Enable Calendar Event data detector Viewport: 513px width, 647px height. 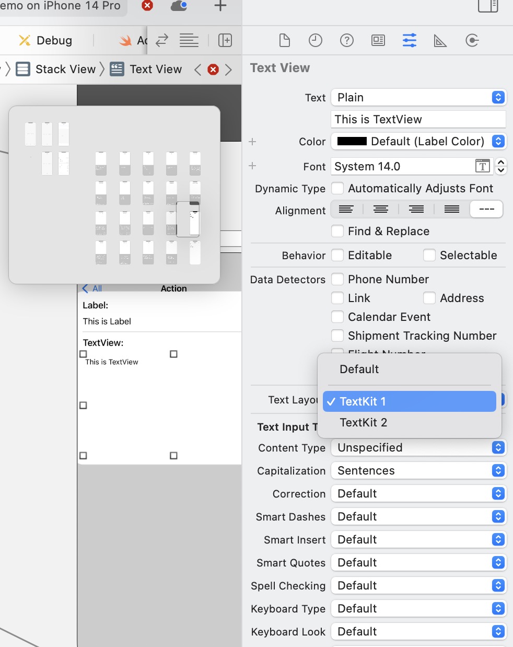[x=337, y=317]
